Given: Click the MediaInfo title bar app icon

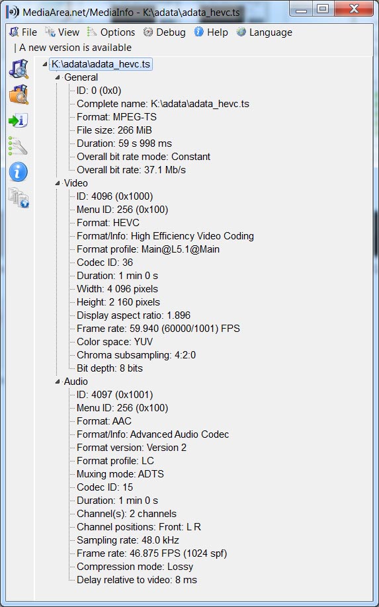Looking at the screenshot, I should pos(13,12).
